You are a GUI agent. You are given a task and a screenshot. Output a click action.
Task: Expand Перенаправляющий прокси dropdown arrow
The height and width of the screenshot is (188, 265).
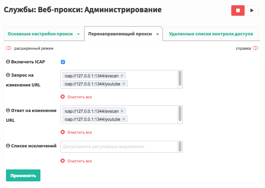[157, 34]
